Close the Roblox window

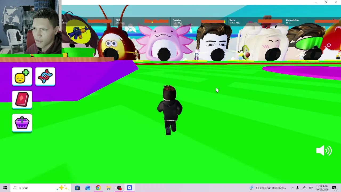point(336,2)
